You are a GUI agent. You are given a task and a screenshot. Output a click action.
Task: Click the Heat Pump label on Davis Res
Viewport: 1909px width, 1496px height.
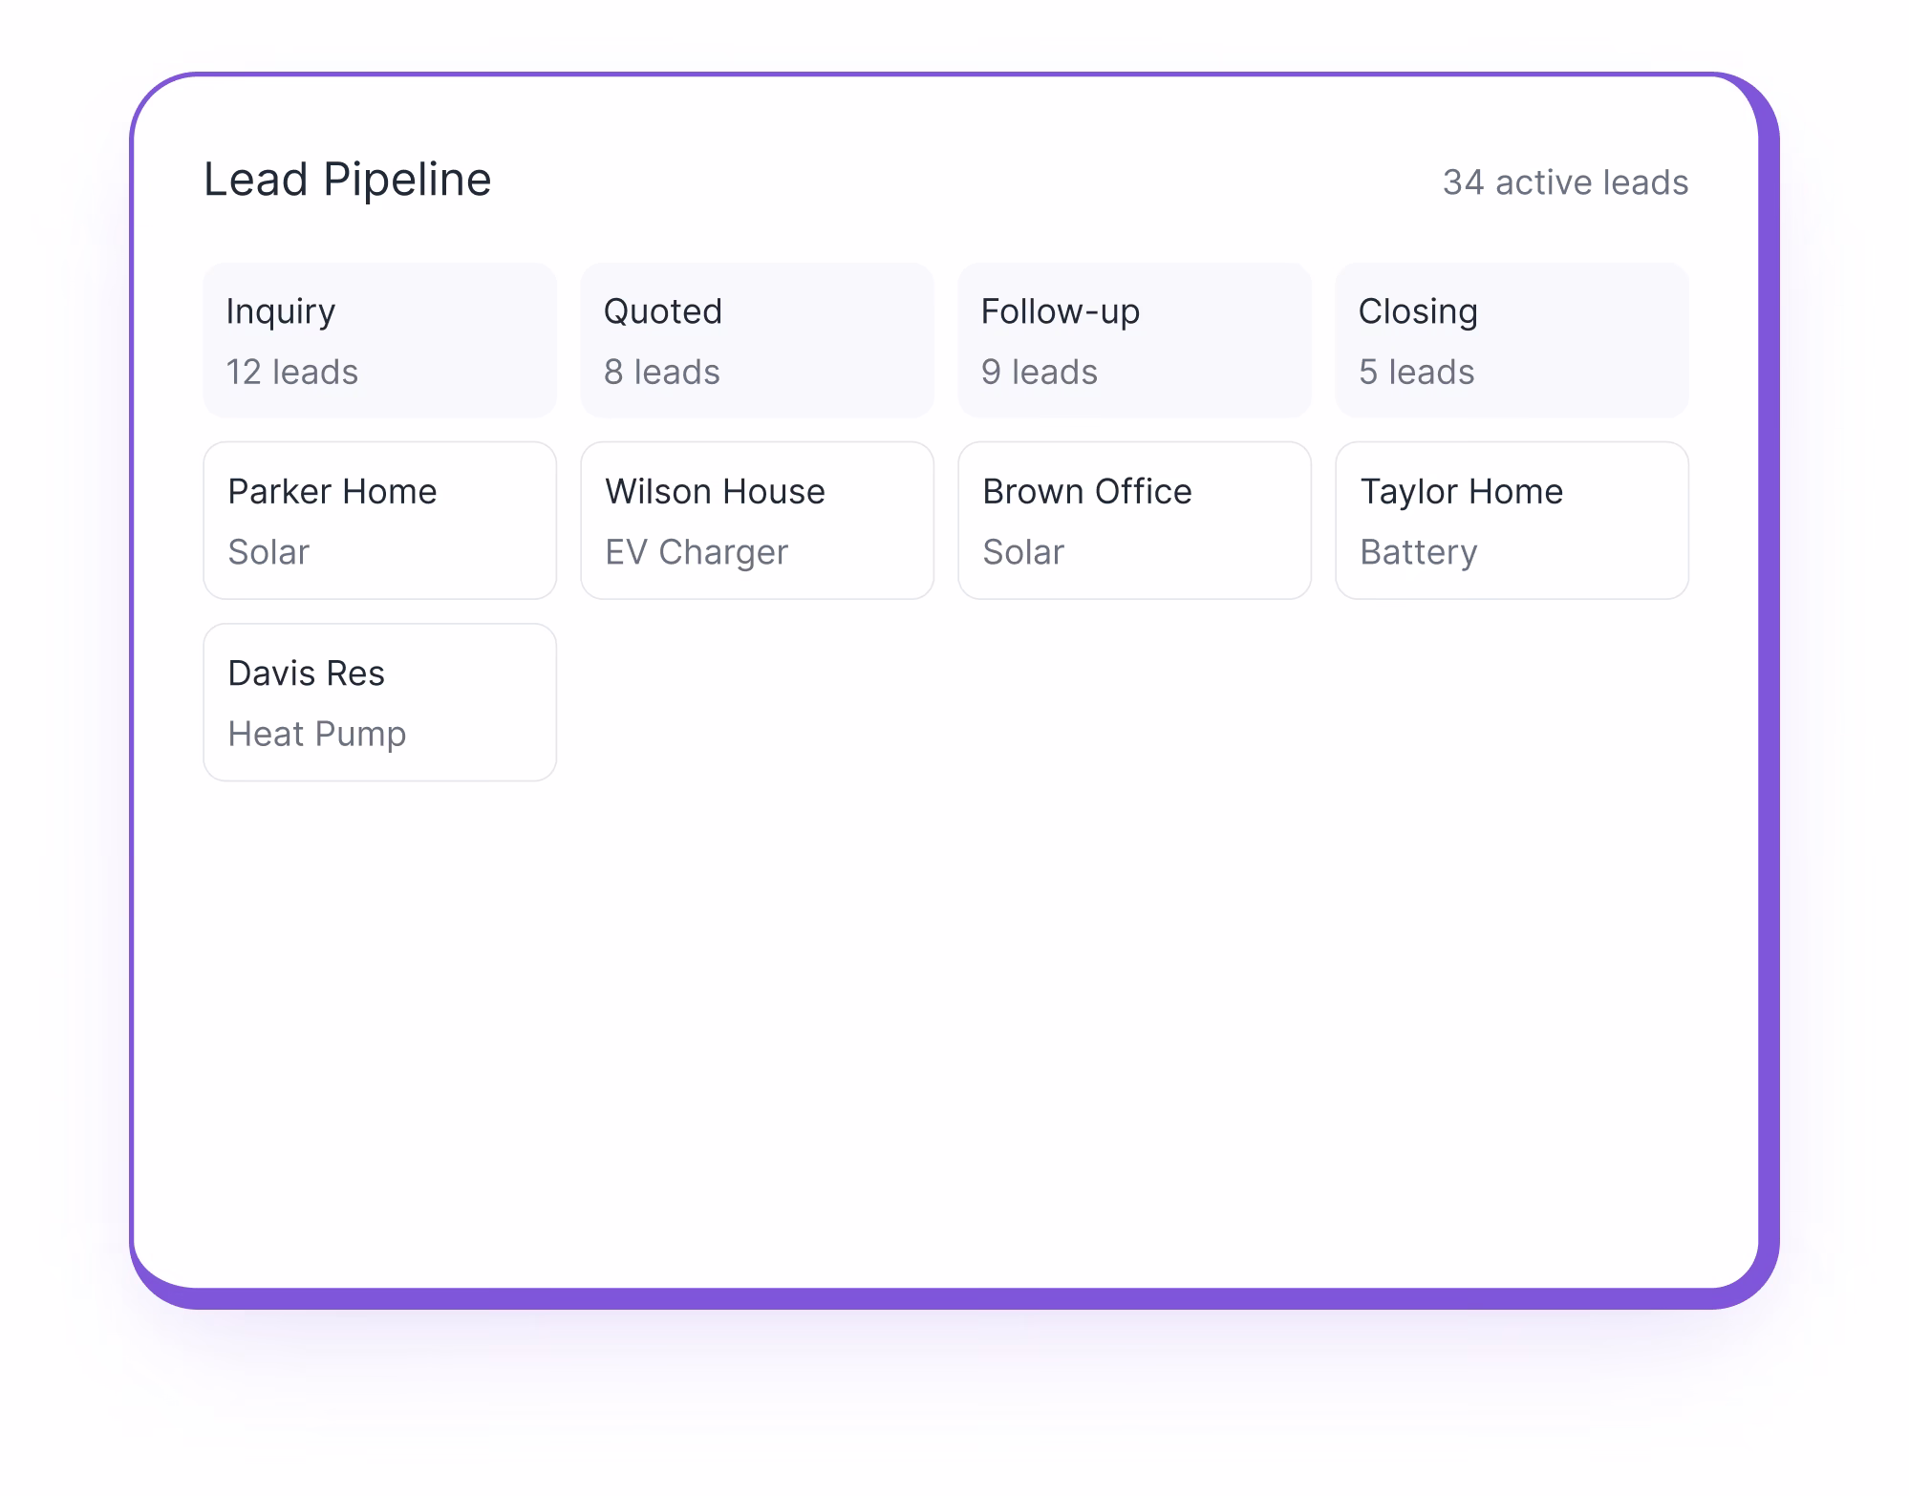point(316,733)
